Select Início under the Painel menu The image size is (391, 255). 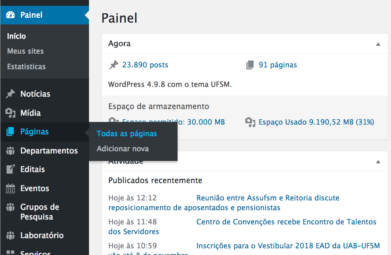pos(16,36)
